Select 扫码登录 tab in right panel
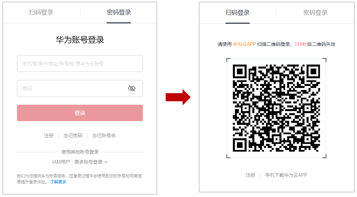357x197 pixels. 237,13
